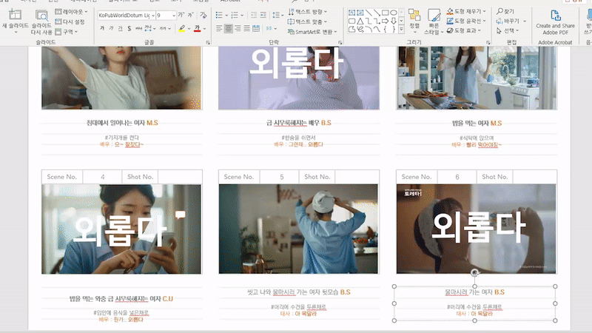Align text right
This screenshot has width=592, height=333.
pyautogui.click(x=238, y=28)
